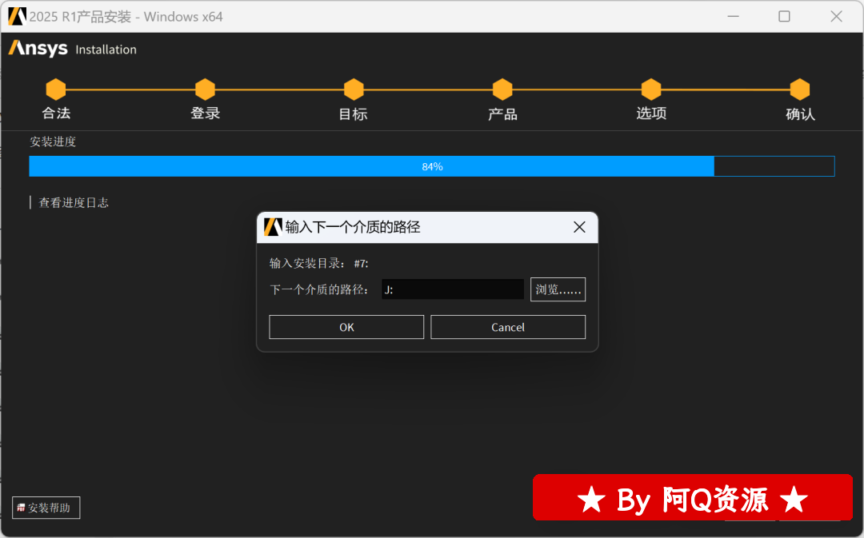This screenshot has width=864, height=538.
Task: Open 查看进度日志 progress log link
Action: tap(74, 202)
